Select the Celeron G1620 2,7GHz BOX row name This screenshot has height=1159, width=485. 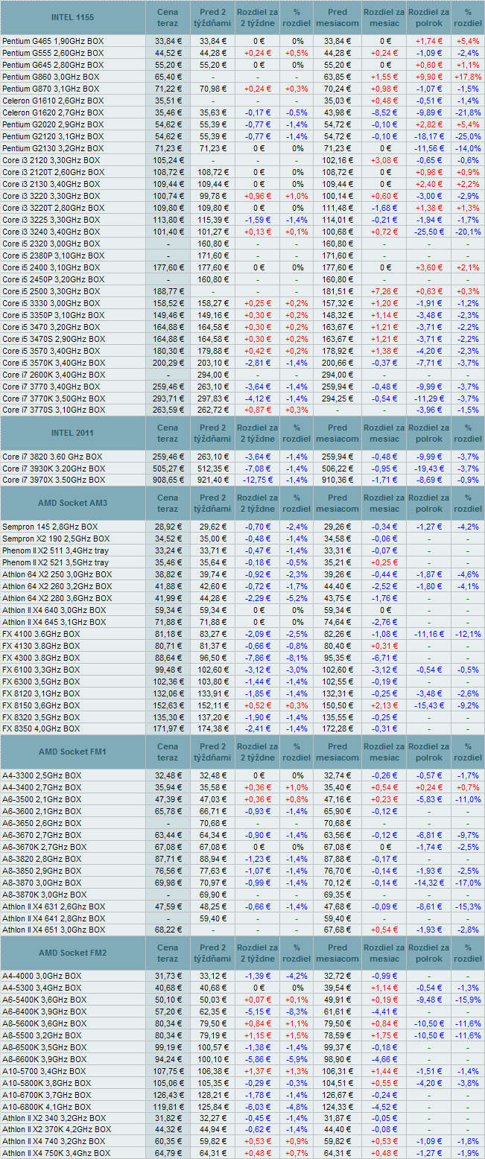point(51,112)
